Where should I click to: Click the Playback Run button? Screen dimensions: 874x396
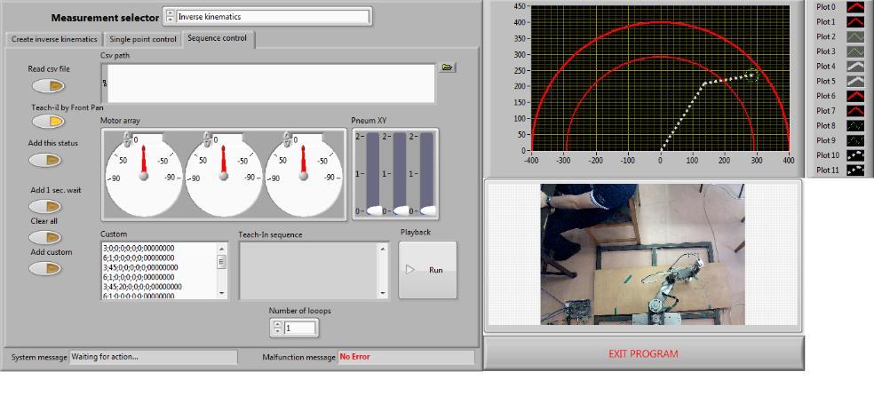click(427, 270)
